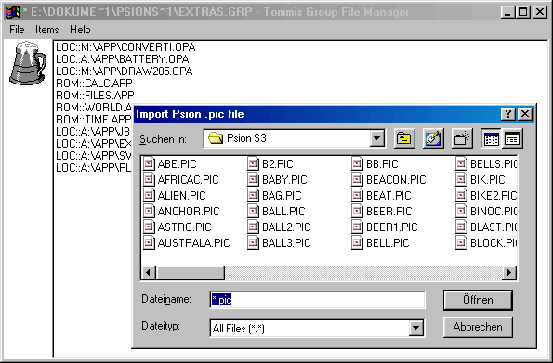Screen dimensions: 553x363
Task: Select the BLAST.PIC file name
Action: (494, 227)
